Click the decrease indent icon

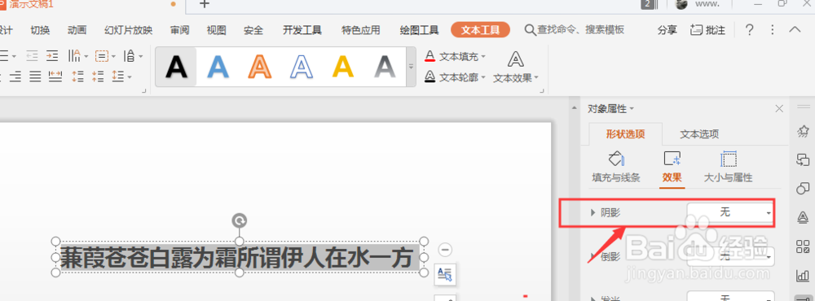click(33, 55)
